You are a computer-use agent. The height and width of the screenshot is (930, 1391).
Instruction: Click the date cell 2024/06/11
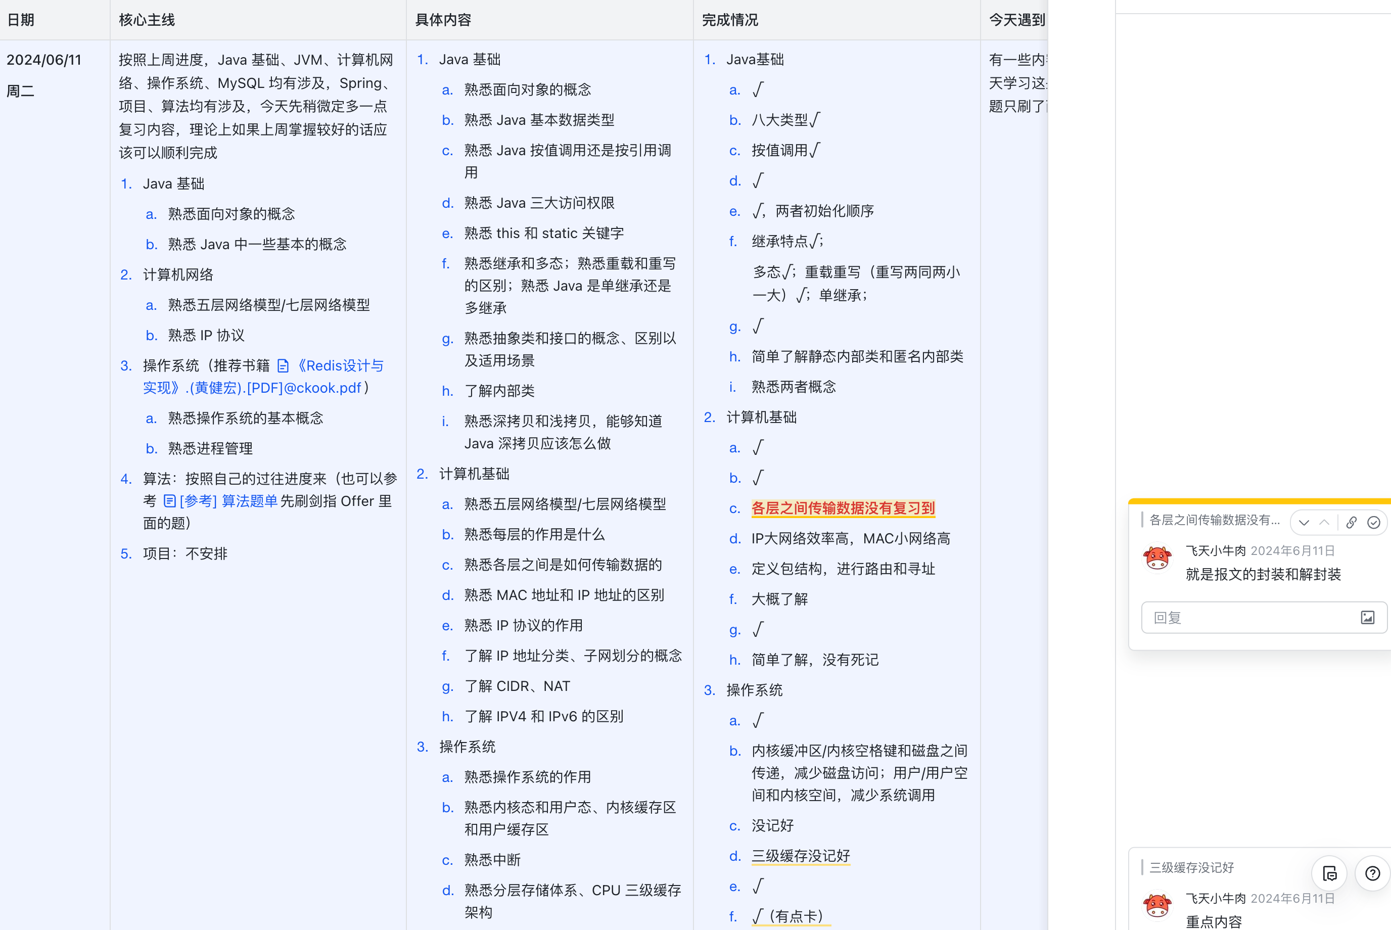44,60
